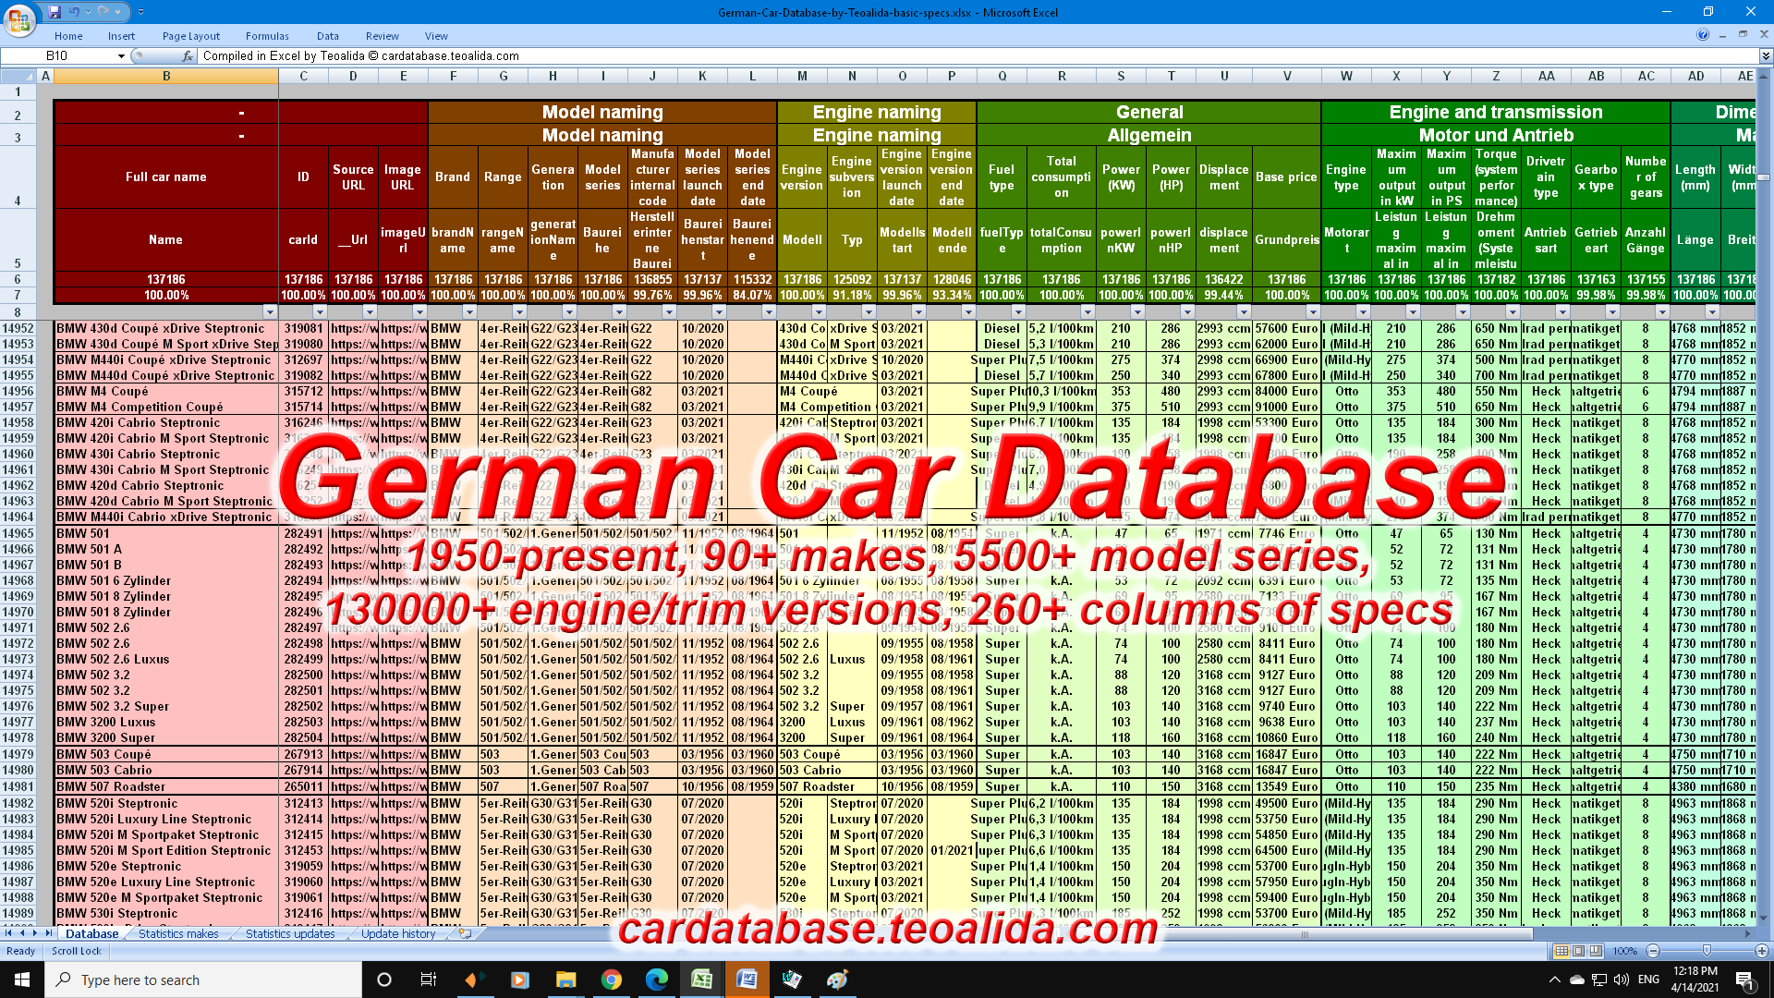
Task: Switch to Page Layout view in status bar
Action: click(x=1577, y=951)
